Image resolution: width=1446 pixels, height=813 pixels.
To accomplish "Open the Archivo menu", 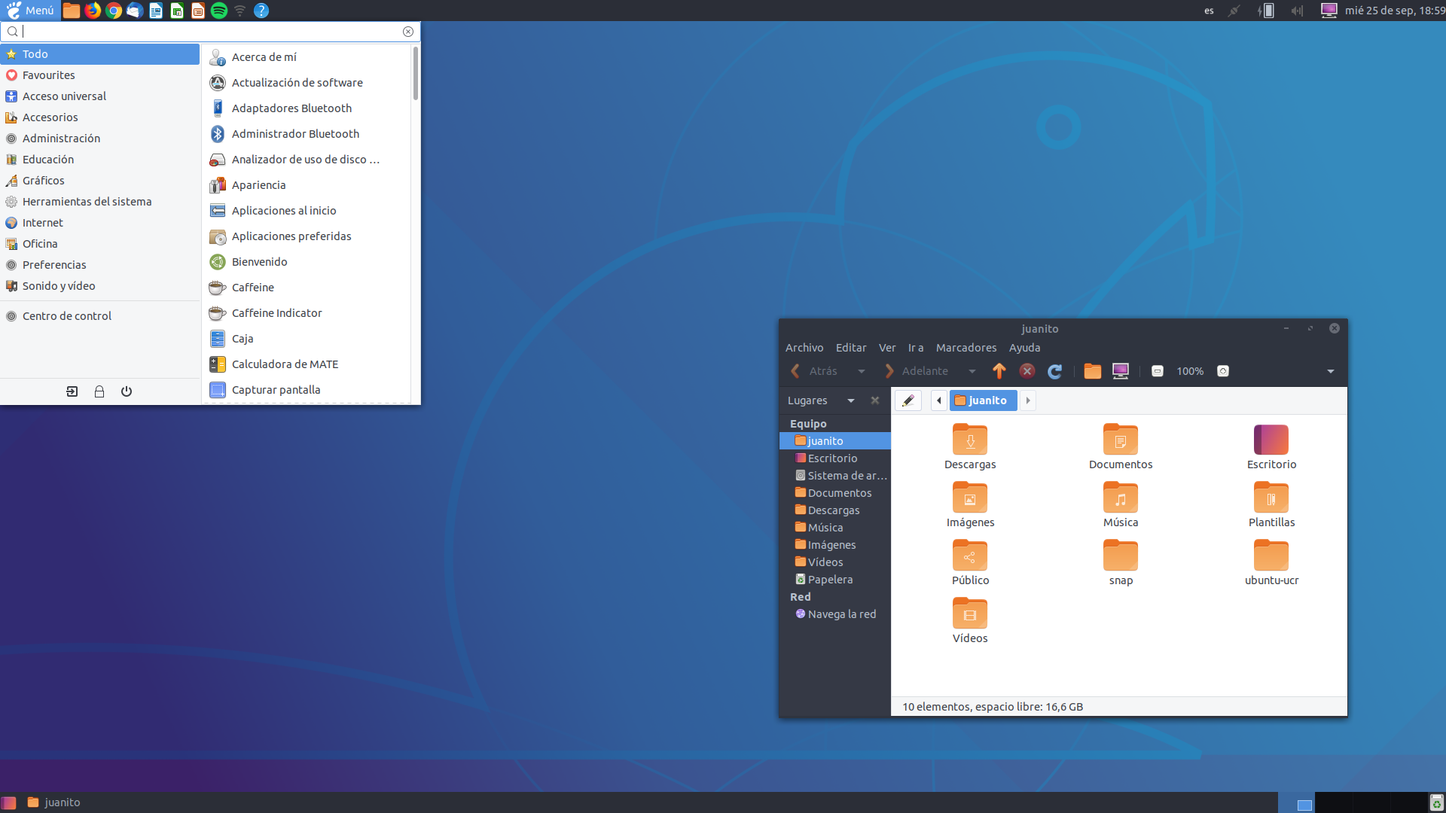I will (x=804, y=348).
